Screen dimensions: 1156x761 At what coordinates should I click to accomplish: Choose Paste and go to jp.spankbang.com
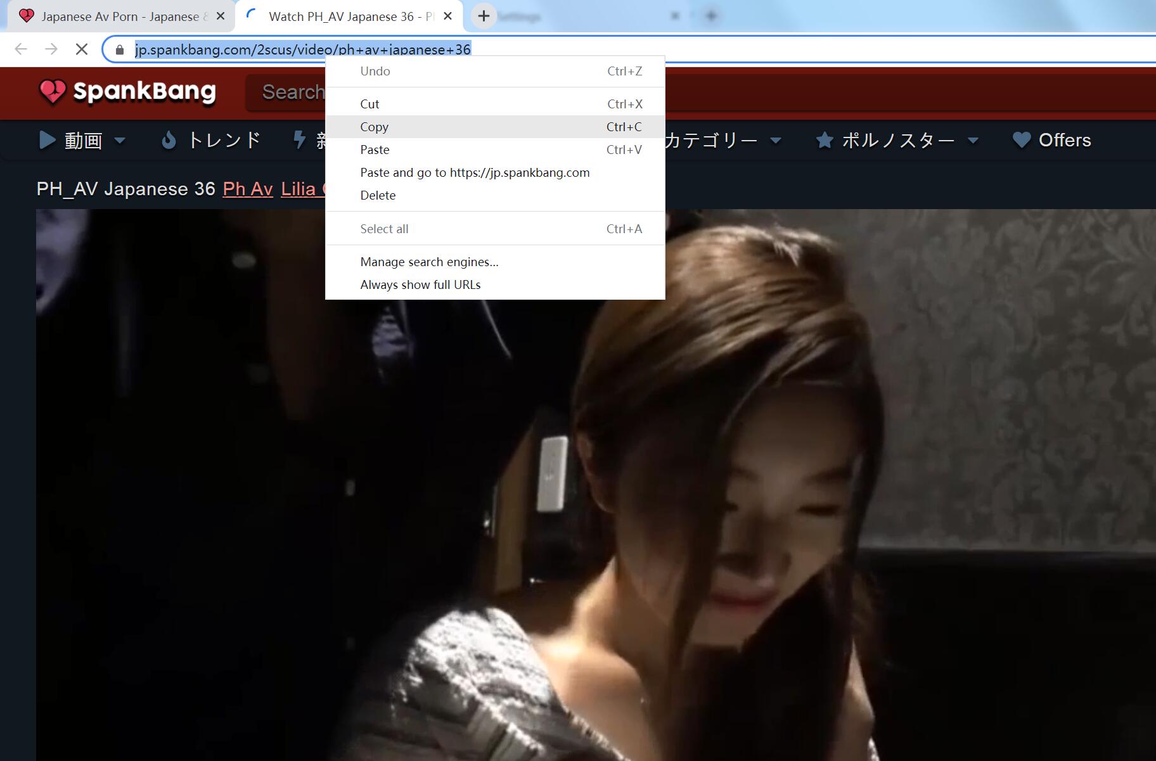tap(474, 172)
